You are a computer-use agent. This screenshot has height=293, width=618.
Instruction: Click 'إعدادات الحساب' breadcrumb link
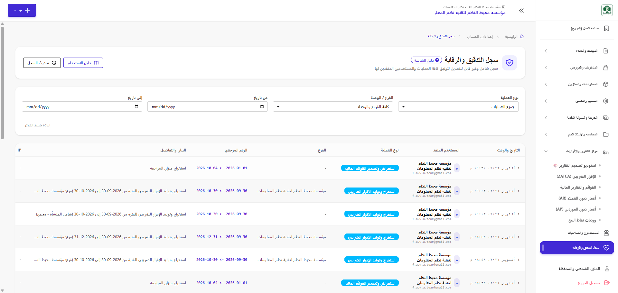click(x=480, y=37)
